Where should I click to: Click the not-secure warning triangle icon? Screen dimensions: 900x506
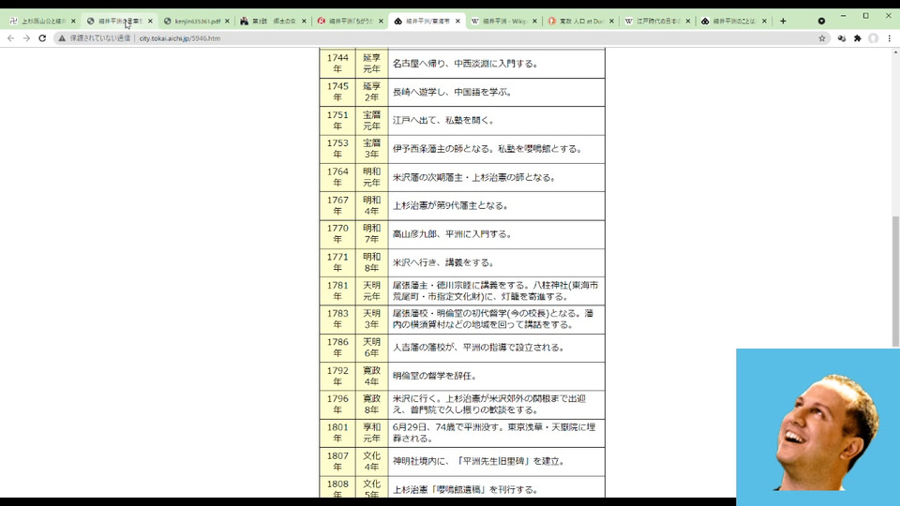point(62,38)
